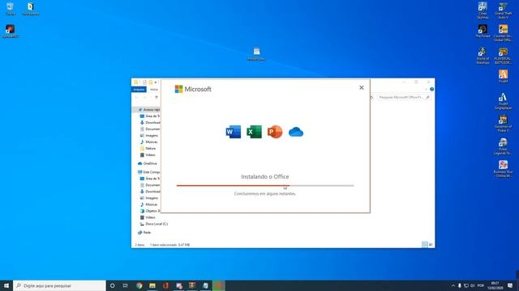Image resolution: width=519 pixels, height=291 pixels.
Task: Select Rede in the navigation pane
Action: click(x=144, y=233)
